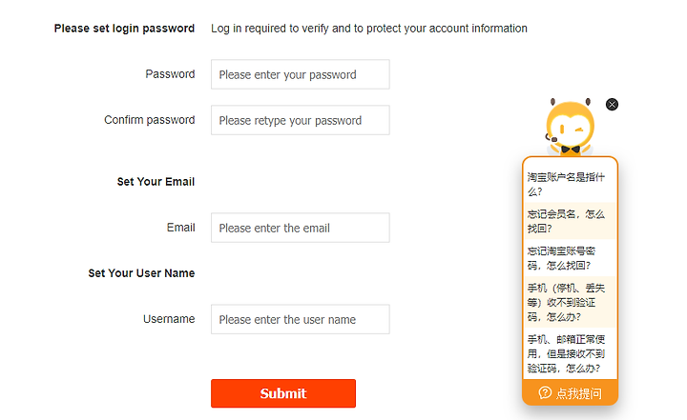Click the question mark icon in orange bar

(545, 392)
